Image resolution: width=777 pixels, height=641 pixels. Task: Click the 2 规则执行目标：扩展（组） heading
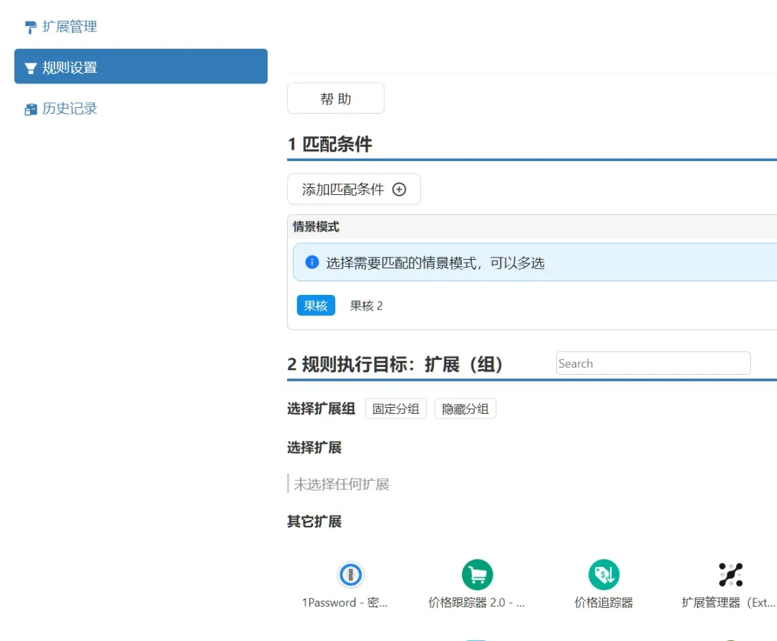coord(395,364)
